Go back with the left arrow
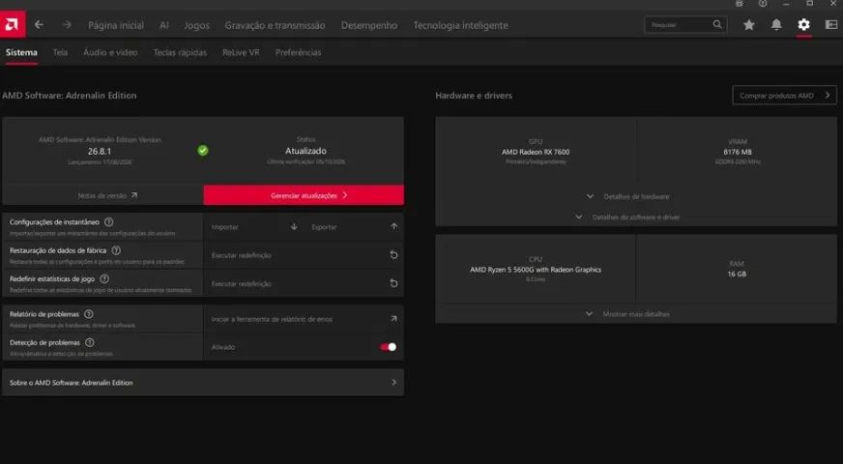 [x=39, y=25]
